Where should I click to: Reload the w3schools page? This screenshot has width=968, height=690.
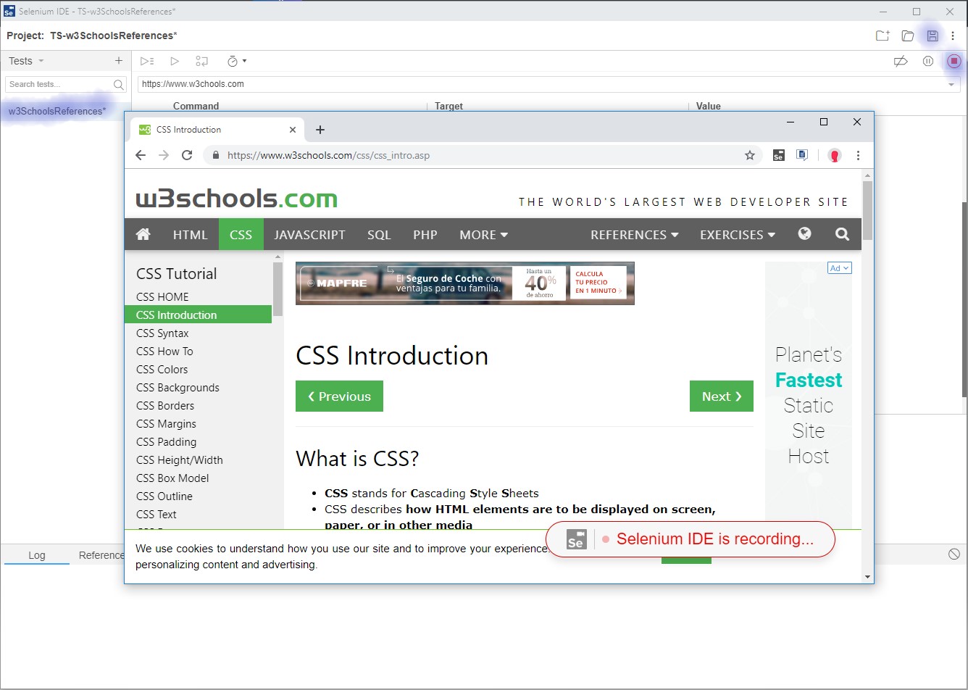pos(187,155)
